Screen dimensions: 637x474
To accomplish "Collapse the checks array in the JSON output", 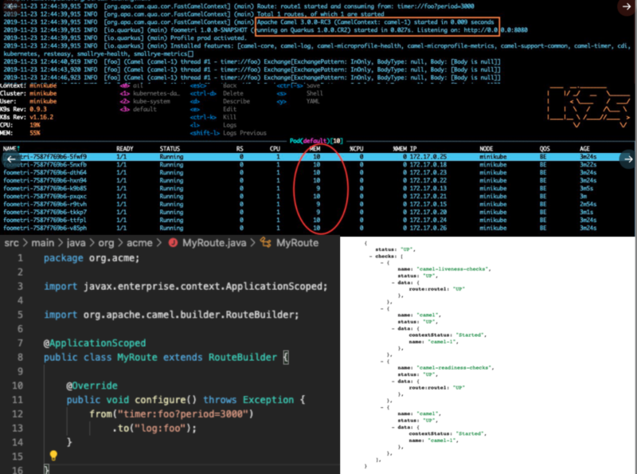I will [369, 257].
